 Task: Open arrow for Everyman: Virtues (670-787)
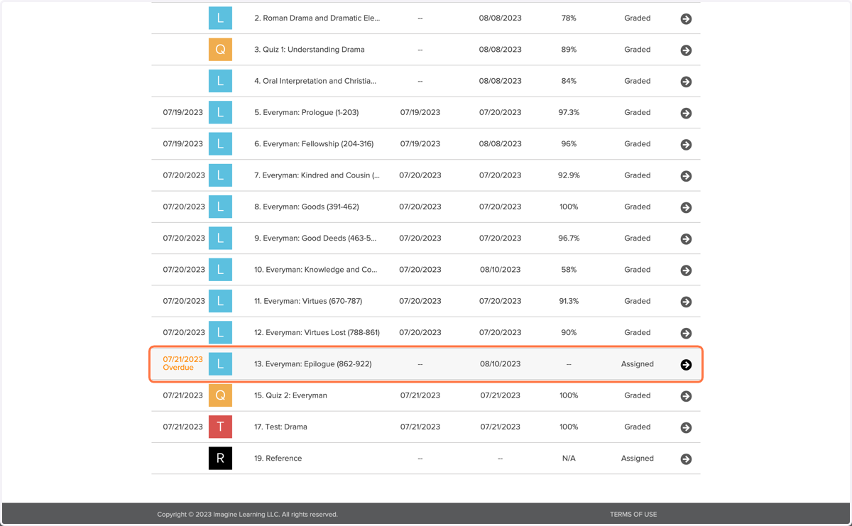point(686,302)
